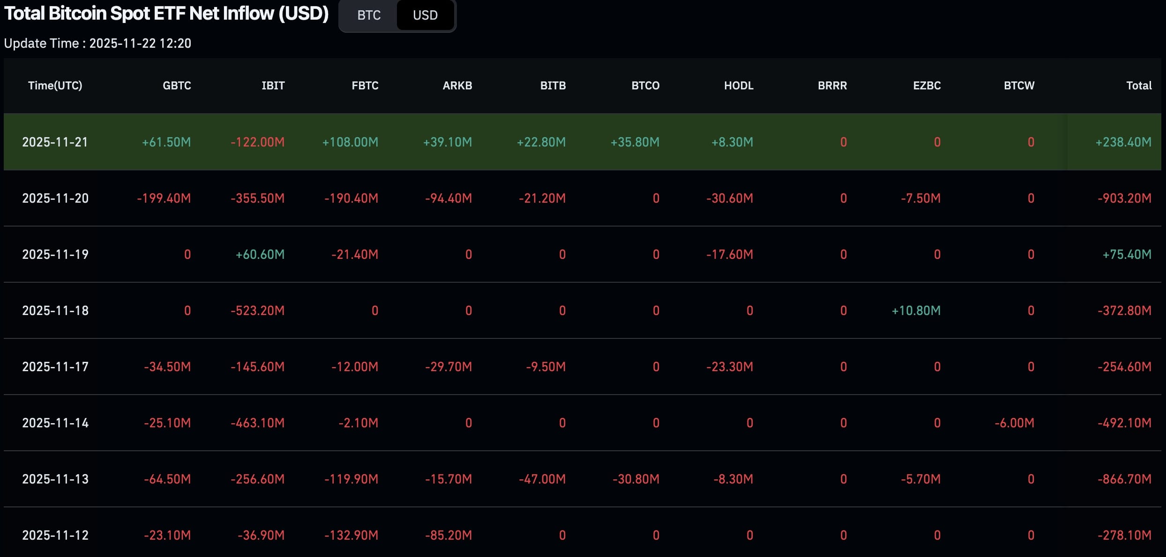Click the -30.80M BTCO value

[x=636, y=479]
